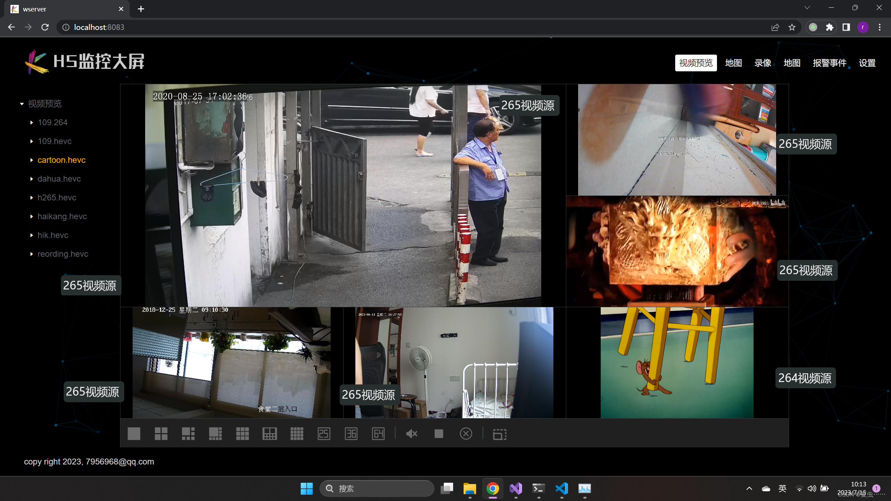
Task: Expand the 109.264 tree node
Action: (32, 122)
